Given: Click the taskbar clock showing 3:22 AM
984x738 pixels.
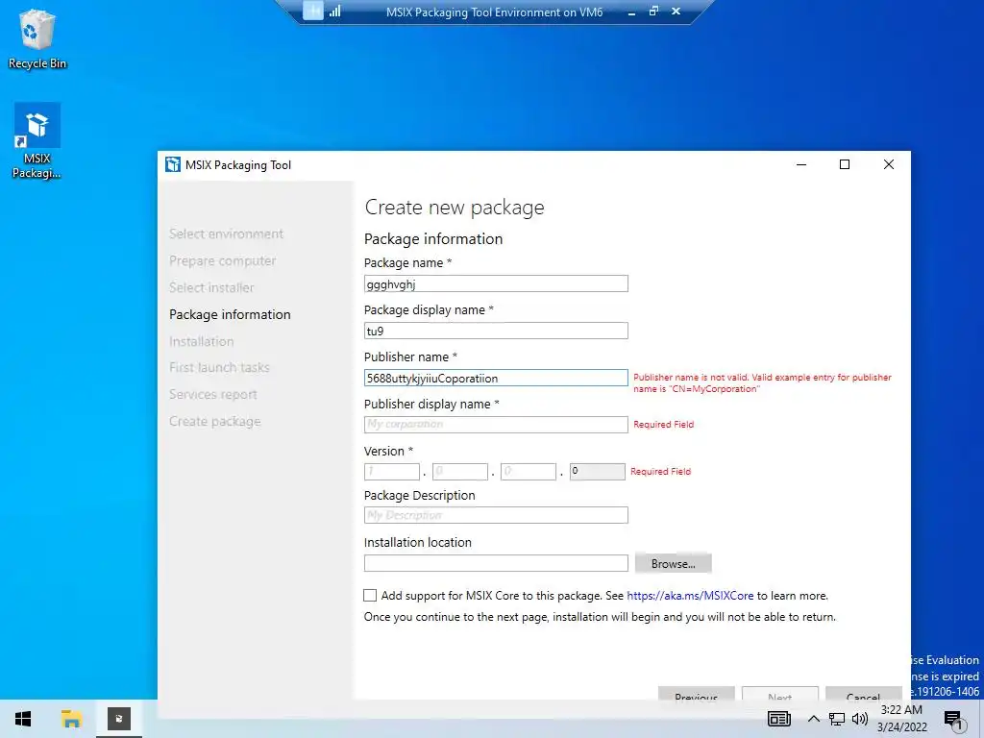Looking at the screenshot, I should [x=901, y=719].
